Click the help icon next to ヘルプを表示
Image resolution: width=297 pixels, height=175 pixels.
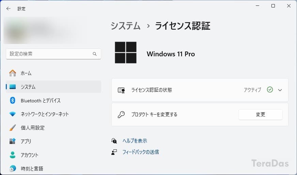114,141
